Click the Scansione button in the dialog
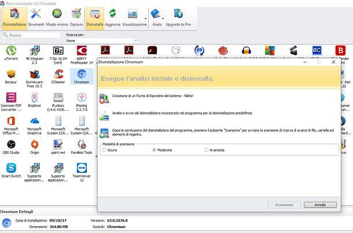353x233 pixels. pyautogui.click(x=284, y=205)
